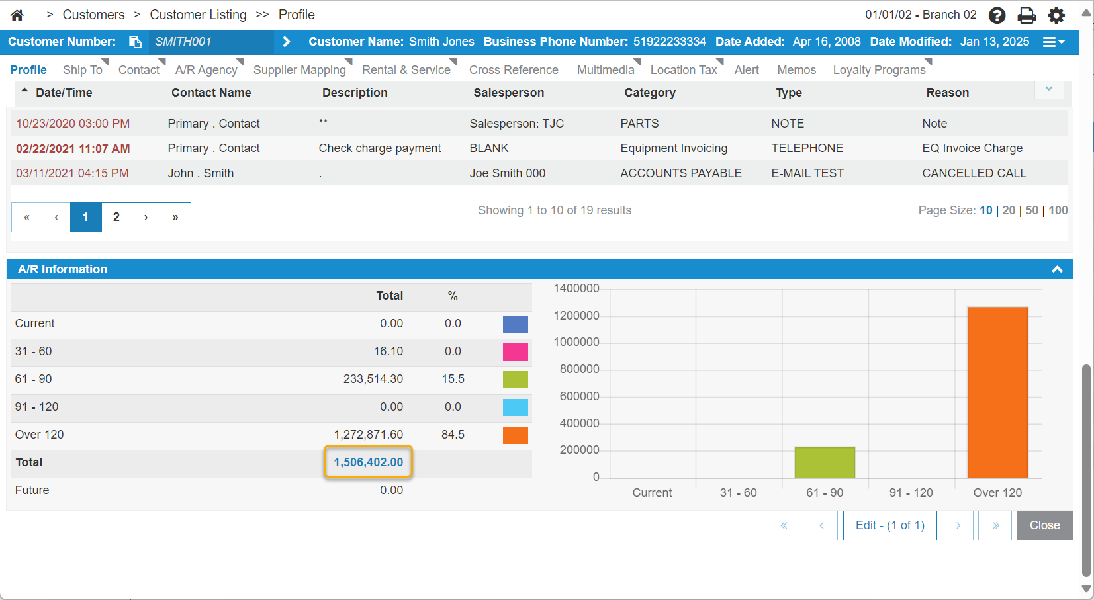Switch to the Contact tab
This screenshot has width=1094, height=600.
pyautogui.click(x=139, y=69)
